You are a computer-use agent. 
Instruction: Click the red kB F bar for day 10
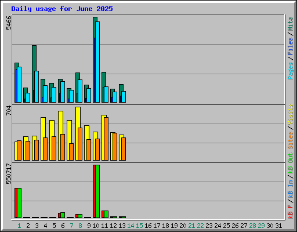(x=94, y=191)
